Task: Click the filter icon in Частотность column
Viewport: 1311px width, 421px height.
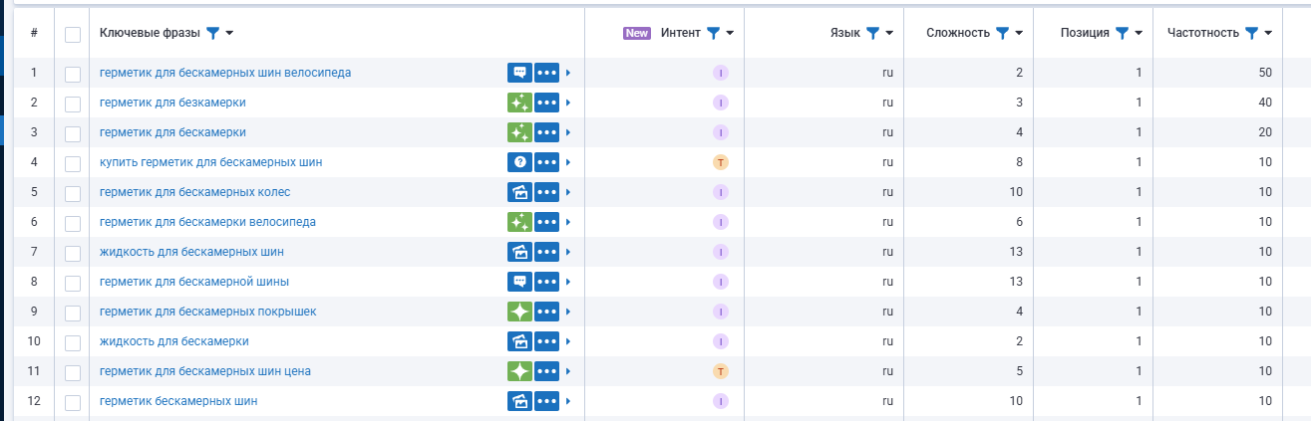Action: click(x=1251, y=33)
